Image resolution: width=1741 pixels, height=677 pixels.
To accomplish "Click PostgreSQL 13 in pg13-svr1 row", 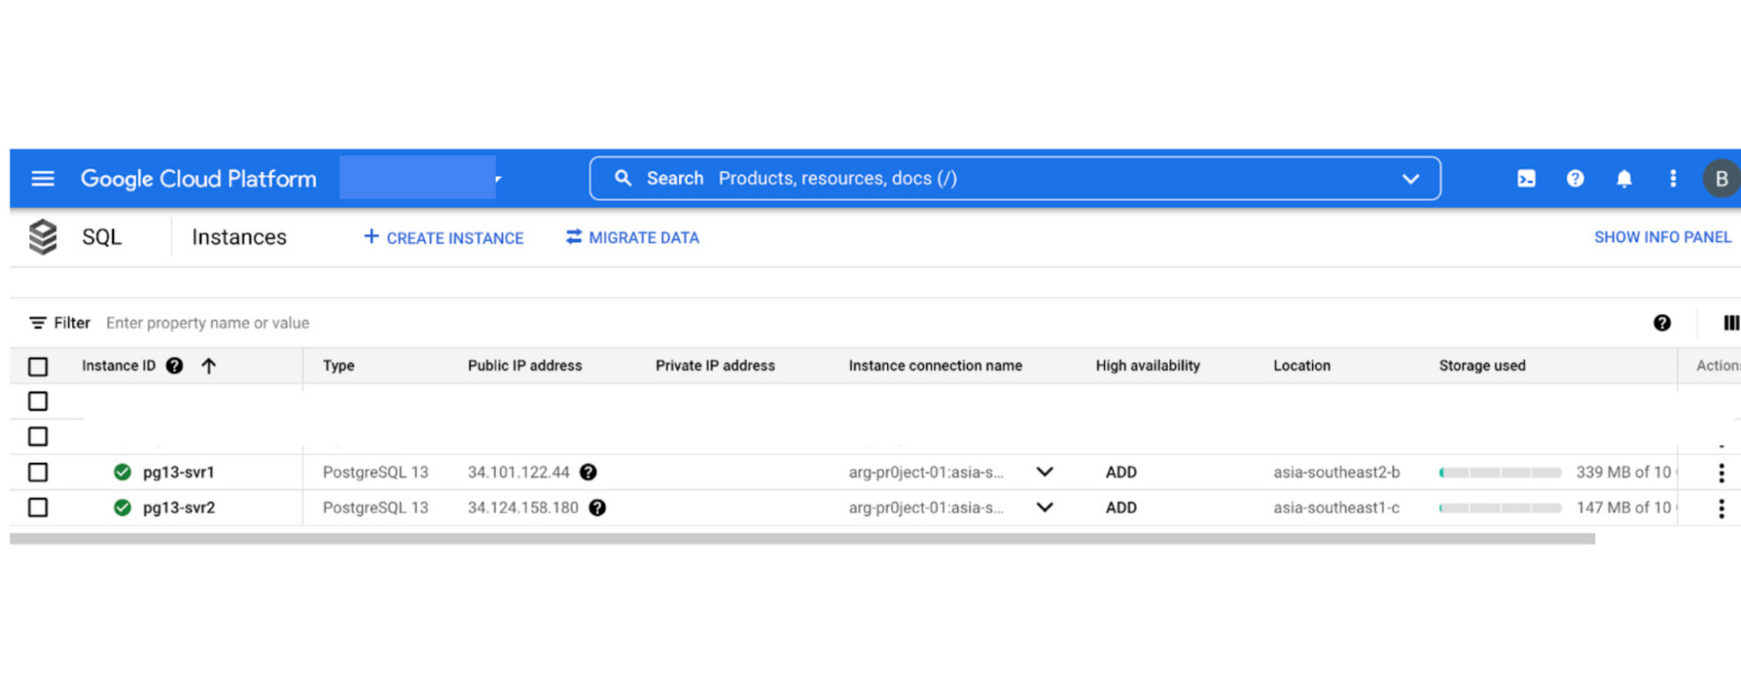I will coord(375,473).
